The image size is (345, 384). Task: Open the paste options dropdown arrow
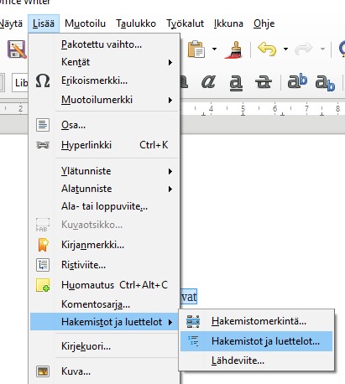(214, 49)
